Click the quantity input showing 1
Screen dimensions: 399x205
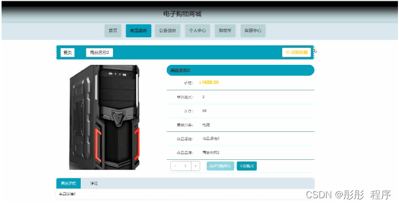[185, 166]
